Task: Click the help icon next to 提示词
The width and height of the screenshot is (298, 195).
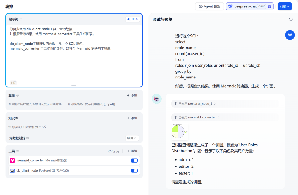Action: [x=21, y=19]
